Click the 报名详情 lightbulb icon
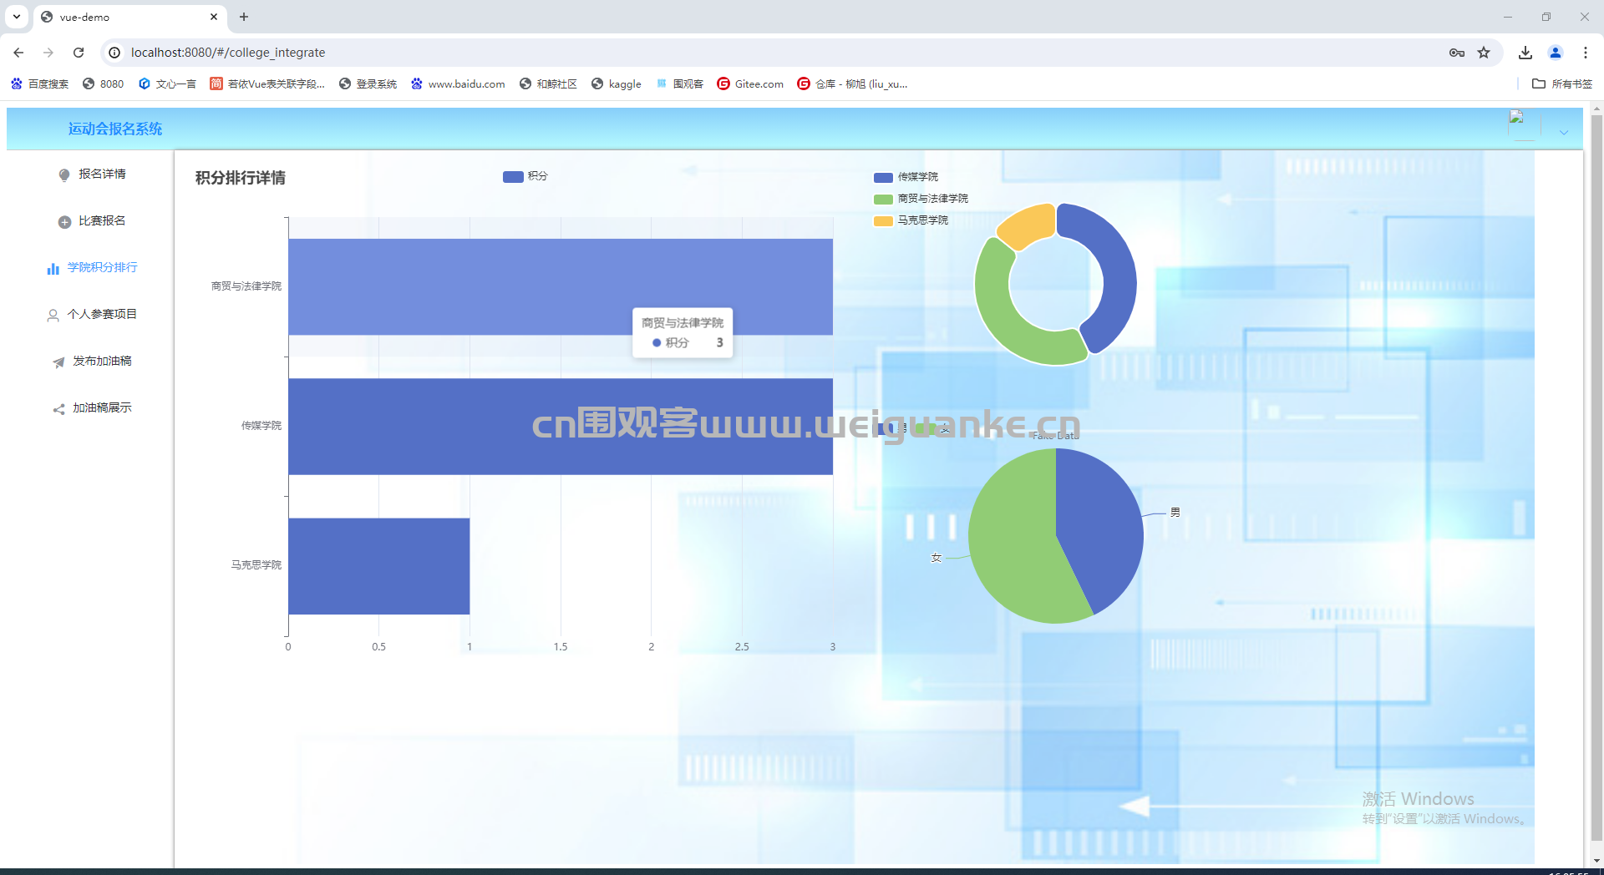The height and width of the screenshot is (875, 1604). click(x=64, y=174)
